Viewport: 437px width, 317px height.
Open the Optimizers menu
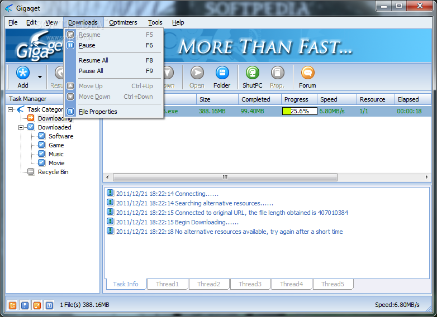coord(123,22)
